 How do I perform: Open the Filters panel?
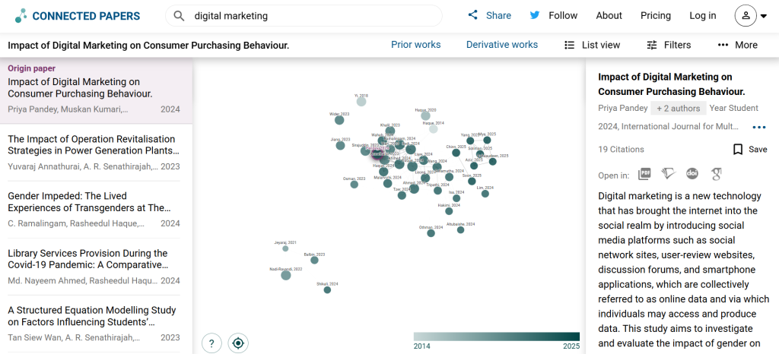point(668,45)
